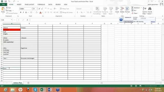
Task: Open Internet Explorer from taskbar
Action: (6, 90)
